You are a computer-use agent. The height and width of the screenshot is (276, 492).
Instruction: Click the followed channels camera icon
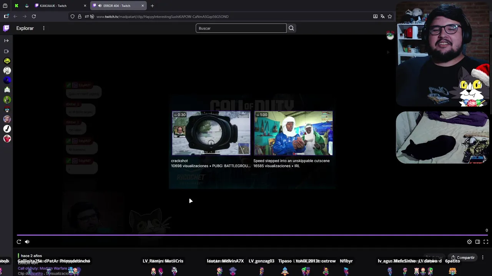(x=7, y=51)
